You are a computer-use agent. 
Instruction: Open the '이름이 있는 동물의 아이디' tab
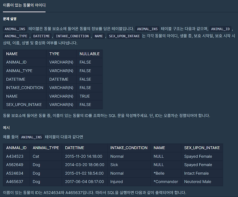click(x=24, y=5)
